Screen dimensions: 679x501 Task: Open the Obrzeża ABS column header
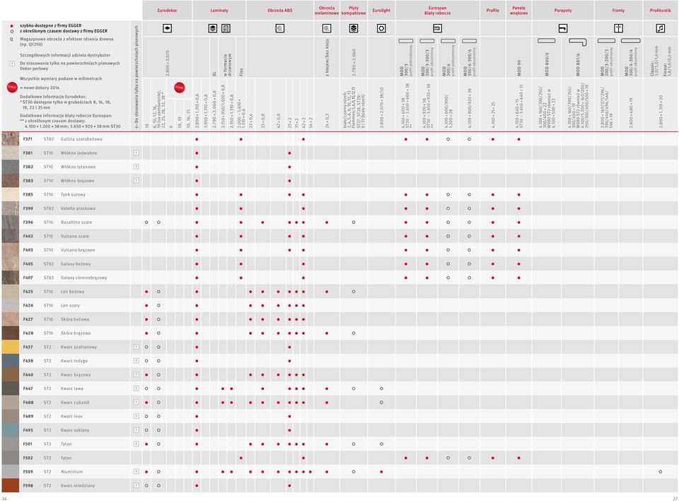(280, 11)
